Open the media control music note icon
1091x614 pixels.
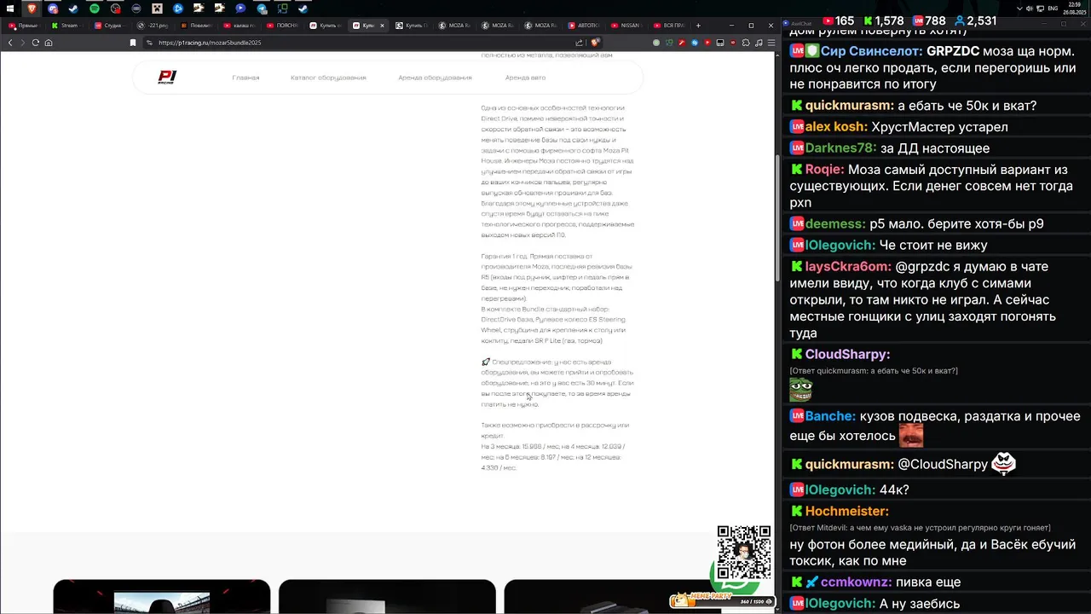758,43
